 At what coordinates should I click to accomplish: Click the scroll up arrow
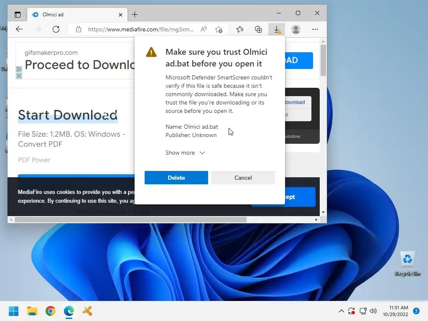[323, 42]
